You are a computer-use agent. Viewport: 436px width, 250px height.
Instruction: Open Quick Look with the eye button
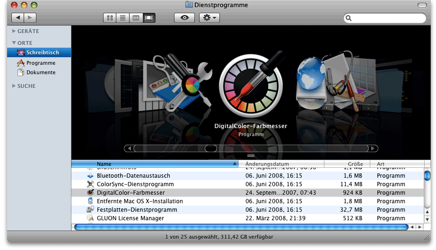(x=184, y=18)
